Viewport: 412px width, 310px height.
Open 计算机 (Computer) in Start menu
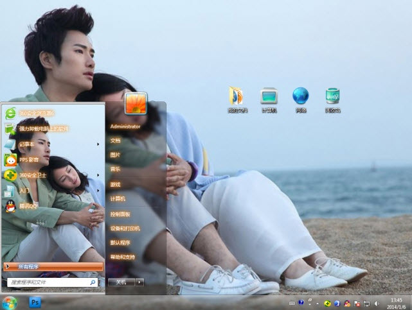point(118,199)
